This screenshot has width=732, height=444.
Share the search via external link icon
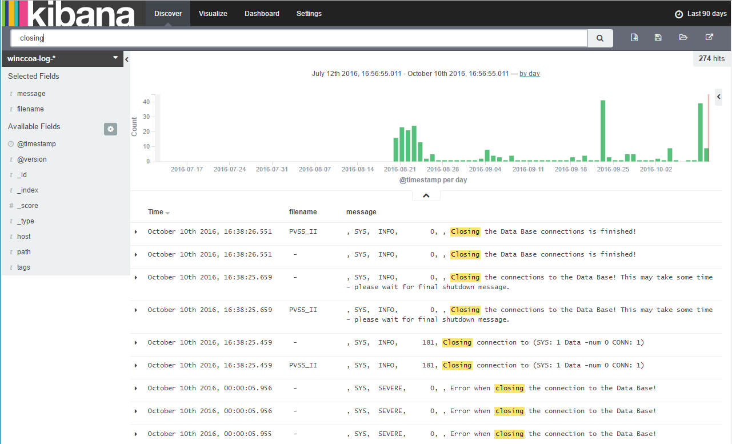(x=709, y=38)
